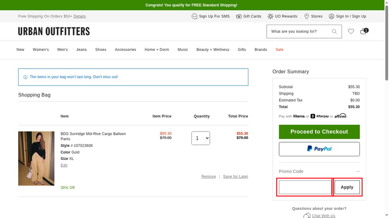Open the Gifts menu
This screenshot has width=389, height=218.
point(242,50)
